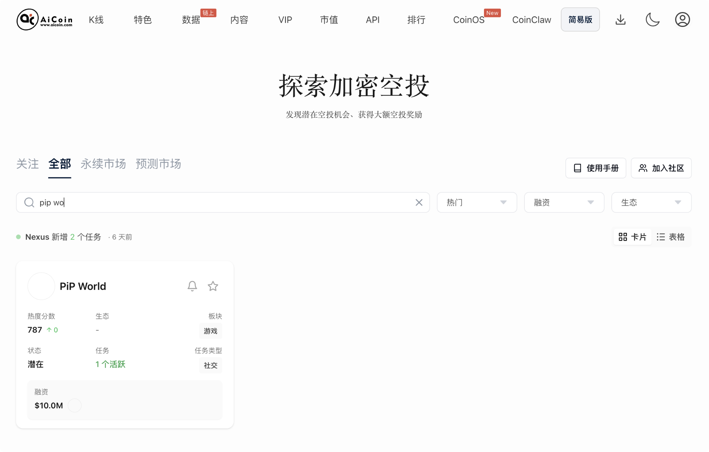Screen dimensions: 709x452
Task: Open the 排行 menu
Action: click(x=416, y=20)
